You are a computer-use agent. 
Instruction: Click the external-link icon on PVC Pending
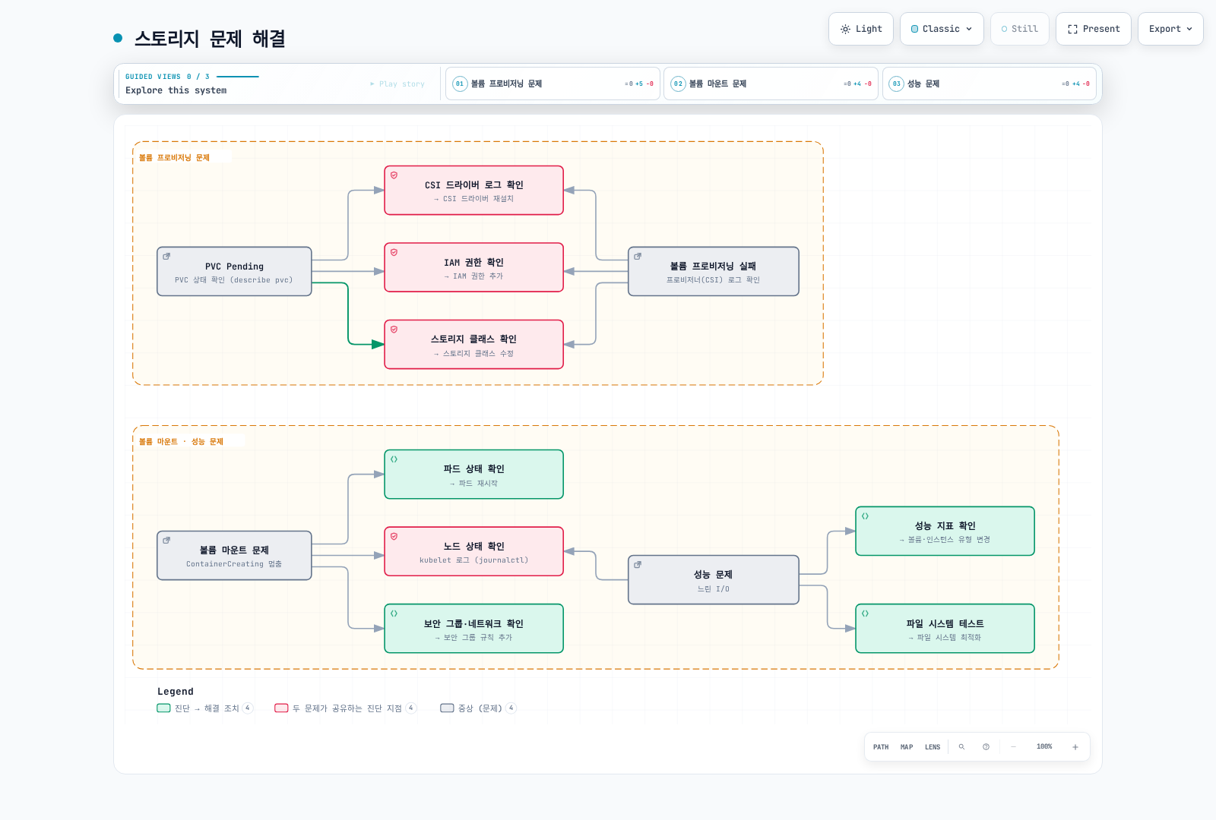click(166, 256)
